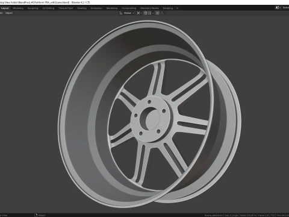
Task: Switch to the UV Editing workspace
Action: (x=48, y=8)
